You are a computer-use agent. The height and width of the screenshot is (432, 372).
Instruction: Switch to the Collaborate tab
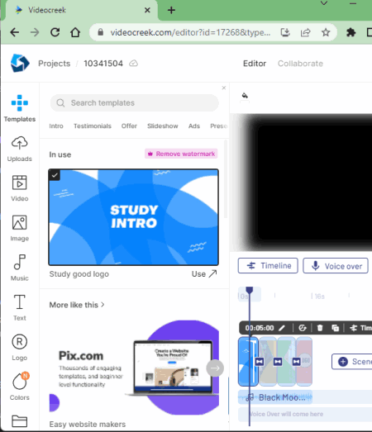coord(300,64)
